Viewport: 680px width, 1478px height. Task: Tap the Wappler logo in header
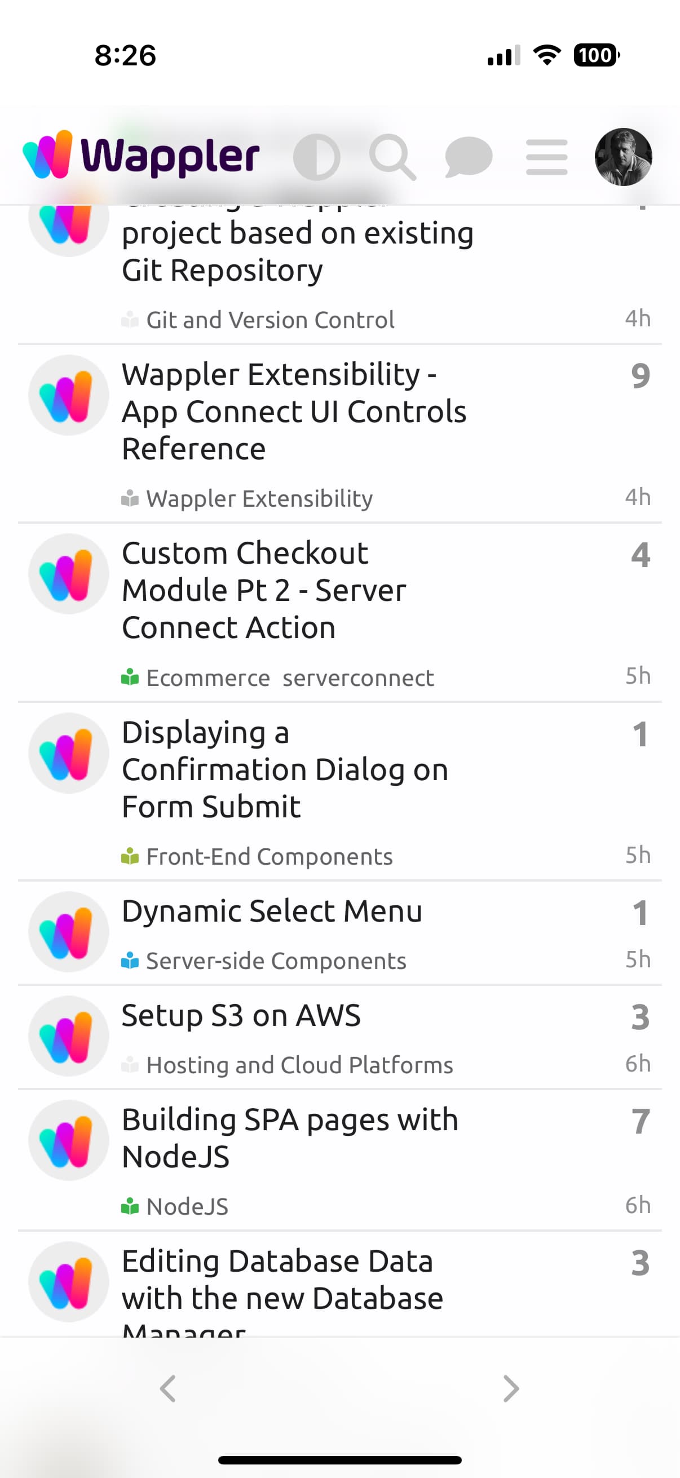coord(141,155)
